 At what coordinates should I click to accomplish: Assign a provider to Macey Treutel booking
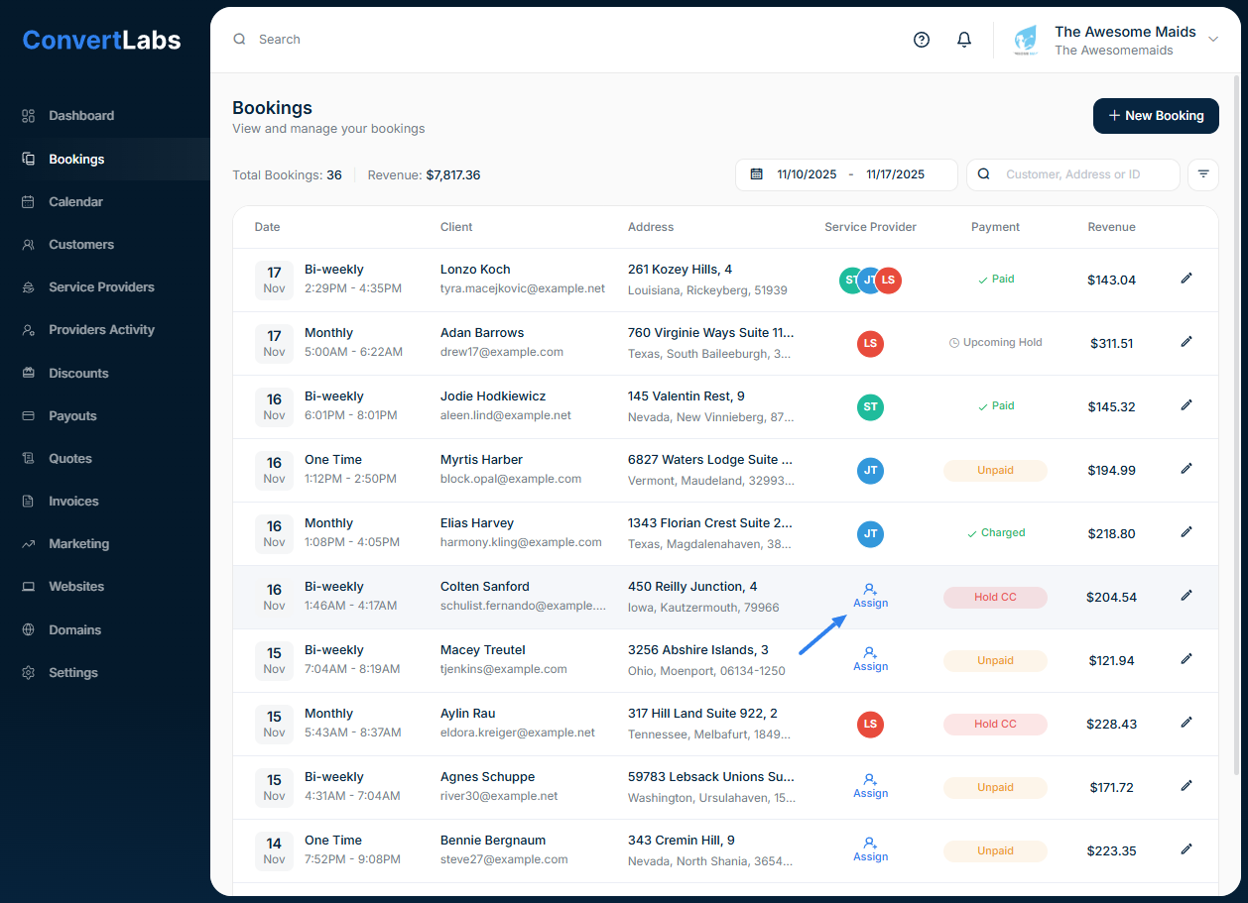pyautogui.click(x=870, y=659)
